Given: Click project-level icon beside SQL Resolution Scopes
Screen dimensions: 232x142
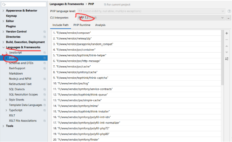Looking at the screenshot, I should [x=45, y=94].
